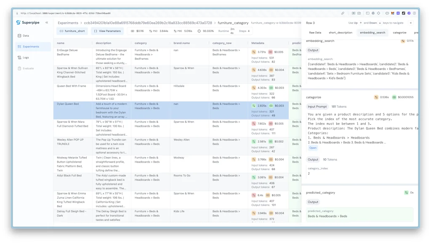Toggle the browser side panel icon
The width and height of the screenshot is (431, 243).
(x=414, y=13)
